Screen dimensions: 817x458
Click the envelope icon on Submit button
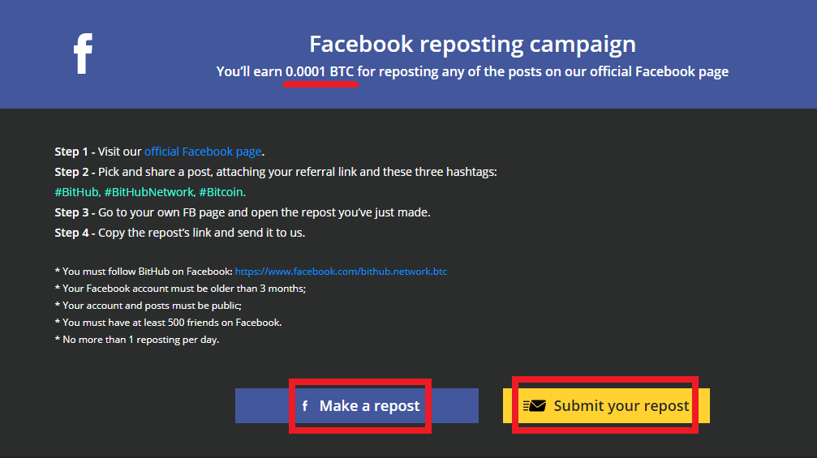[535, 405]
